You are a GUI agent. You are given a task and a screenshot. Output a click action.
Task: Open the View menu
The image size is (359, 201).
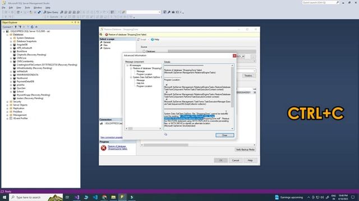[19, 7]
